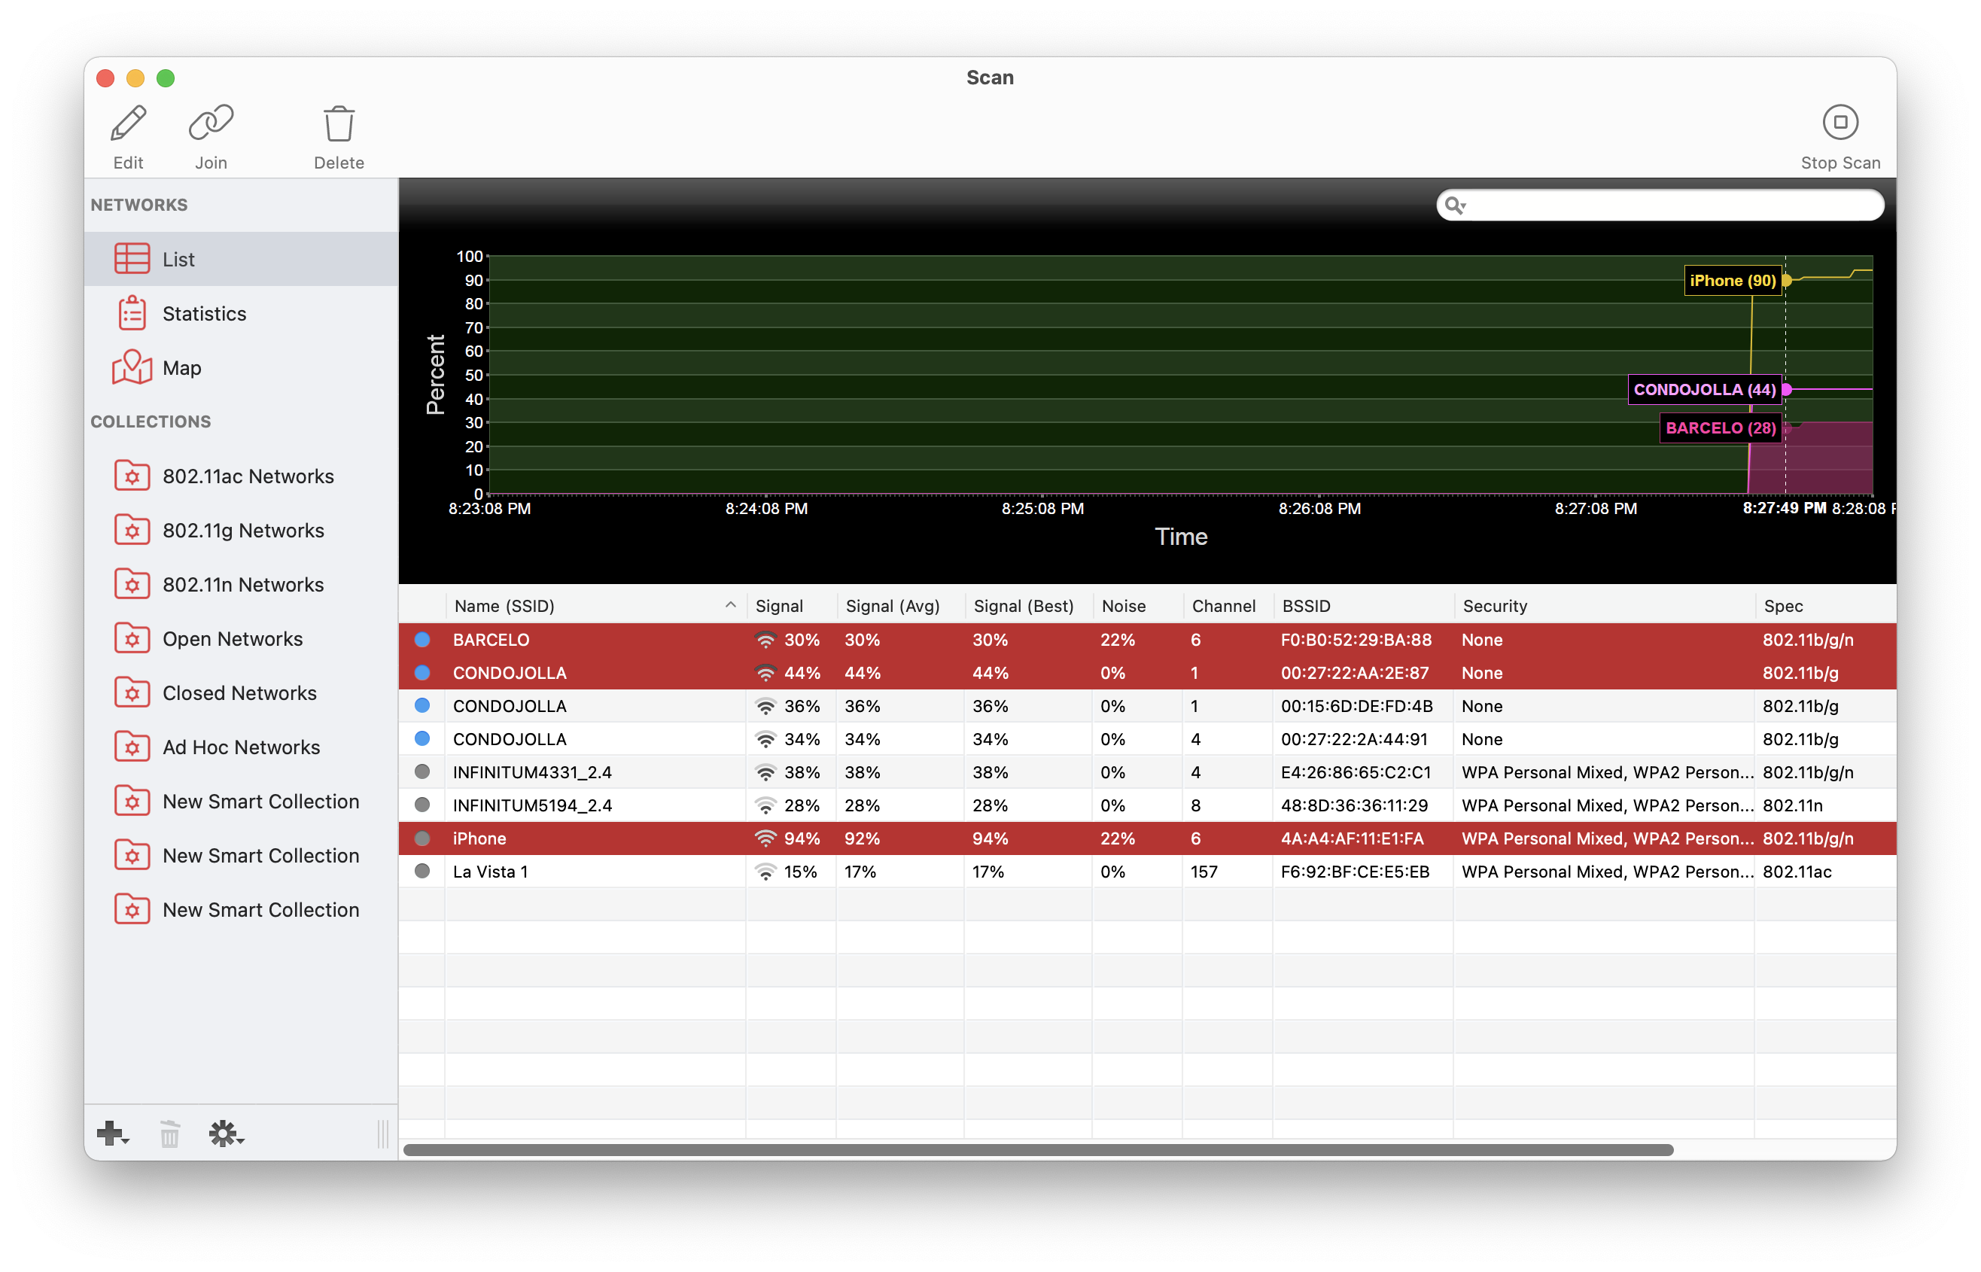This screenshot has width=1981, height=1272.
Task: Toggle the gray dot for iPhone row
Action: [422, 838]
